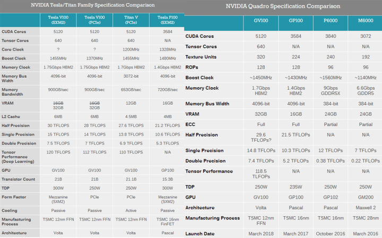The image size is (382, 238).
Task: Click the 'Transistor Count' row label
Action: click(18, 179)
